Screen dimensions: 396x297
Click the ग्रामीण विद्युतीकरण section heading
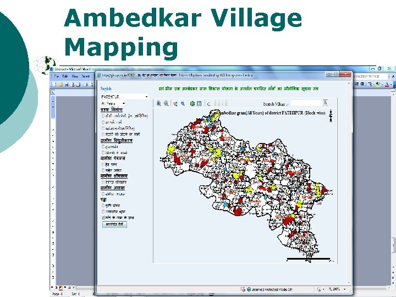(x=117, y=140)
